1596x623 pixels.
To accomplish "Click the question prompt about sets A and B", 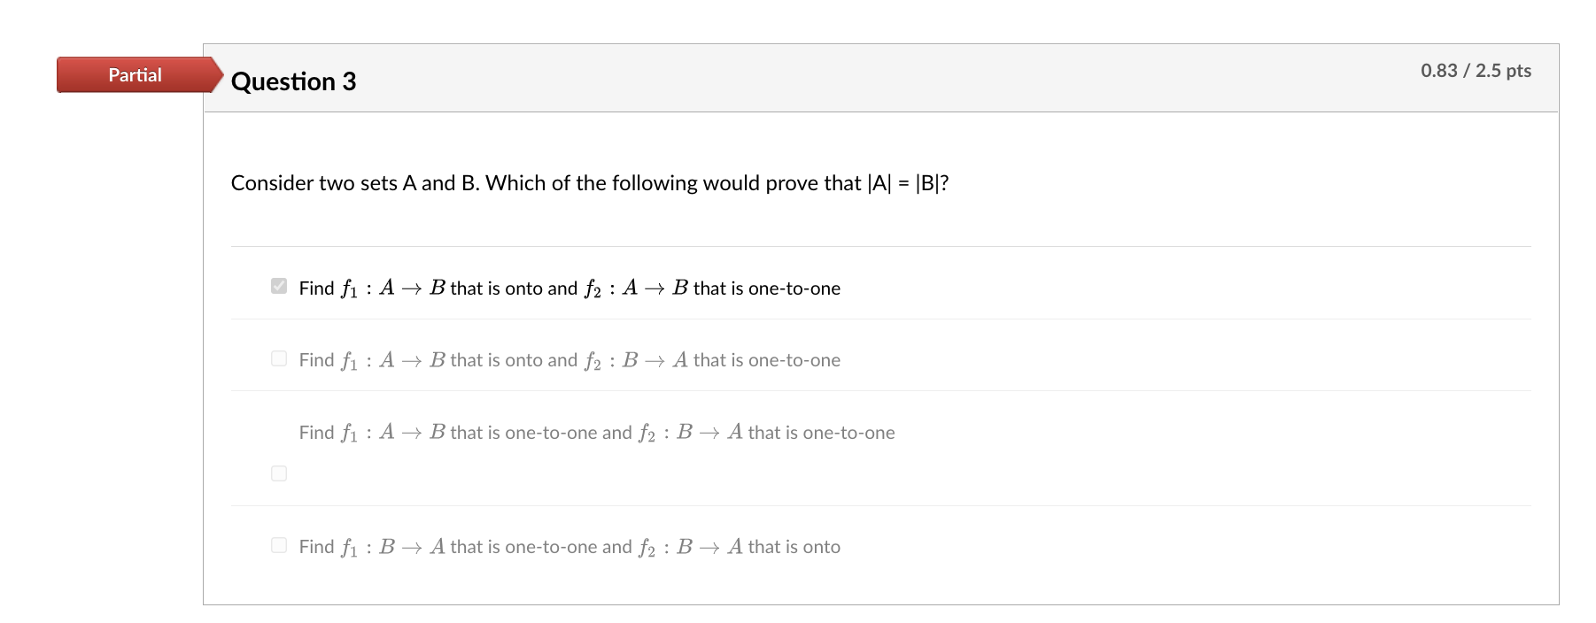I will point(590,183).
